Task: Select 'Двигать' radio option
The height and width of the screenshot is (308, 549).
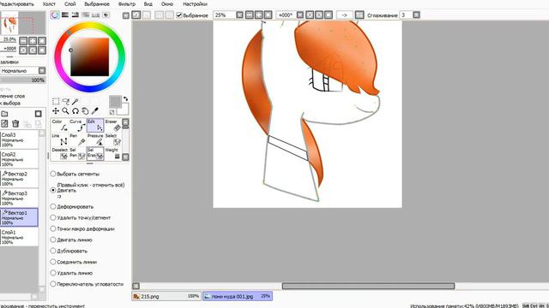Action: pos(53,190)
